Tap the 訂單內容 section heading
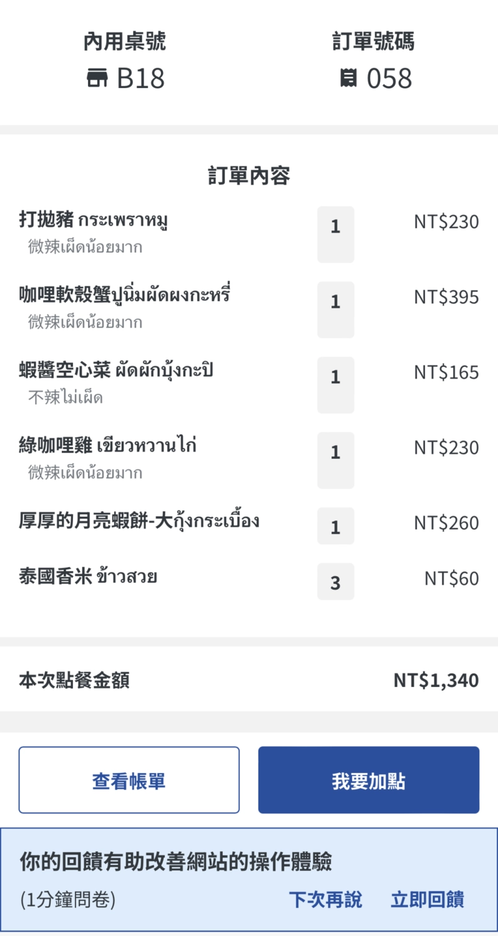 tap(249, 177)
